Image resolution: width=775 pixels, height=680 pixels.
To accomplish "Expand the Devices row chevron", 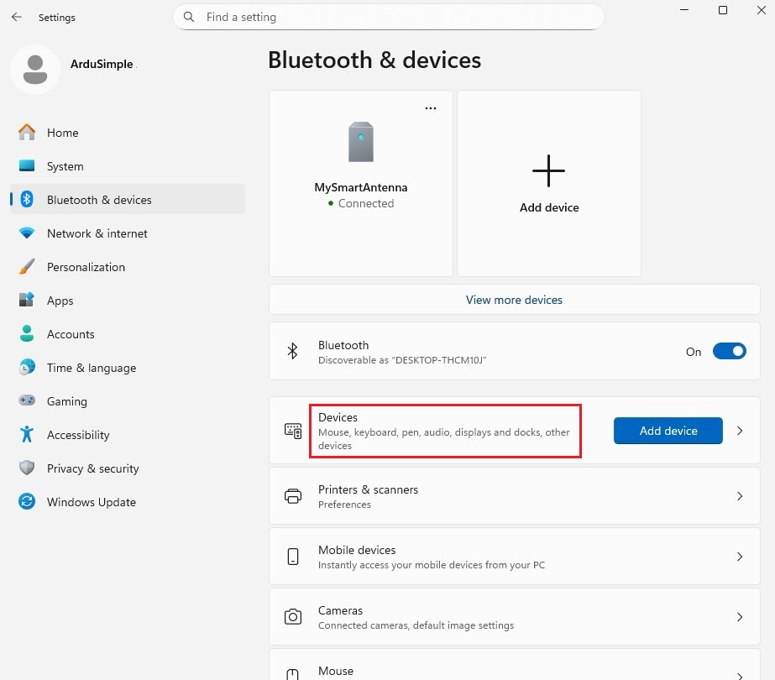I will (x=740, y=431).
